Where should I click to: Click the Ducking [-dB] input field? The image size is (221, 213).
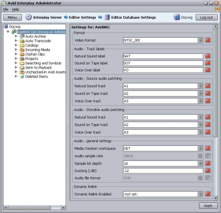click(163, 171)
